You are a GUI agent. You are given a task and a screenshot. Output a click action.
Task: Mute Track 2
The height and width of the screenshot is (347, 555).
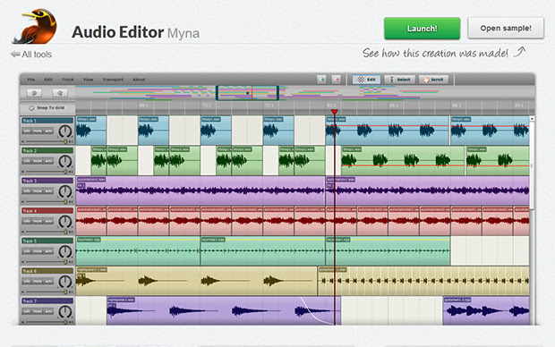point(38,161)
